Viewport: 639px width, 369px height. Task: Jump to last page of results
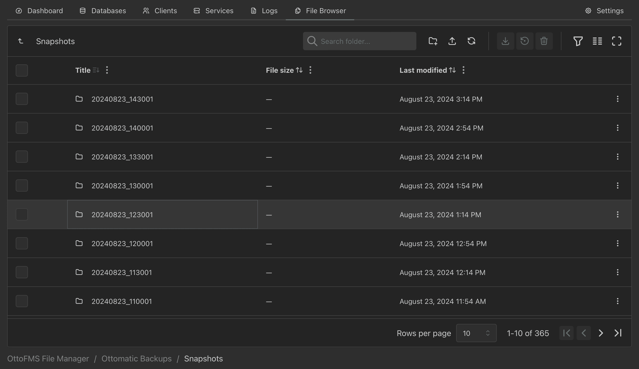618,333
